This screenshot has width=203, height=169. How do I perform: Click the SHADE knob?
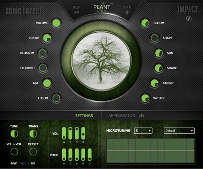coord(159,68)
